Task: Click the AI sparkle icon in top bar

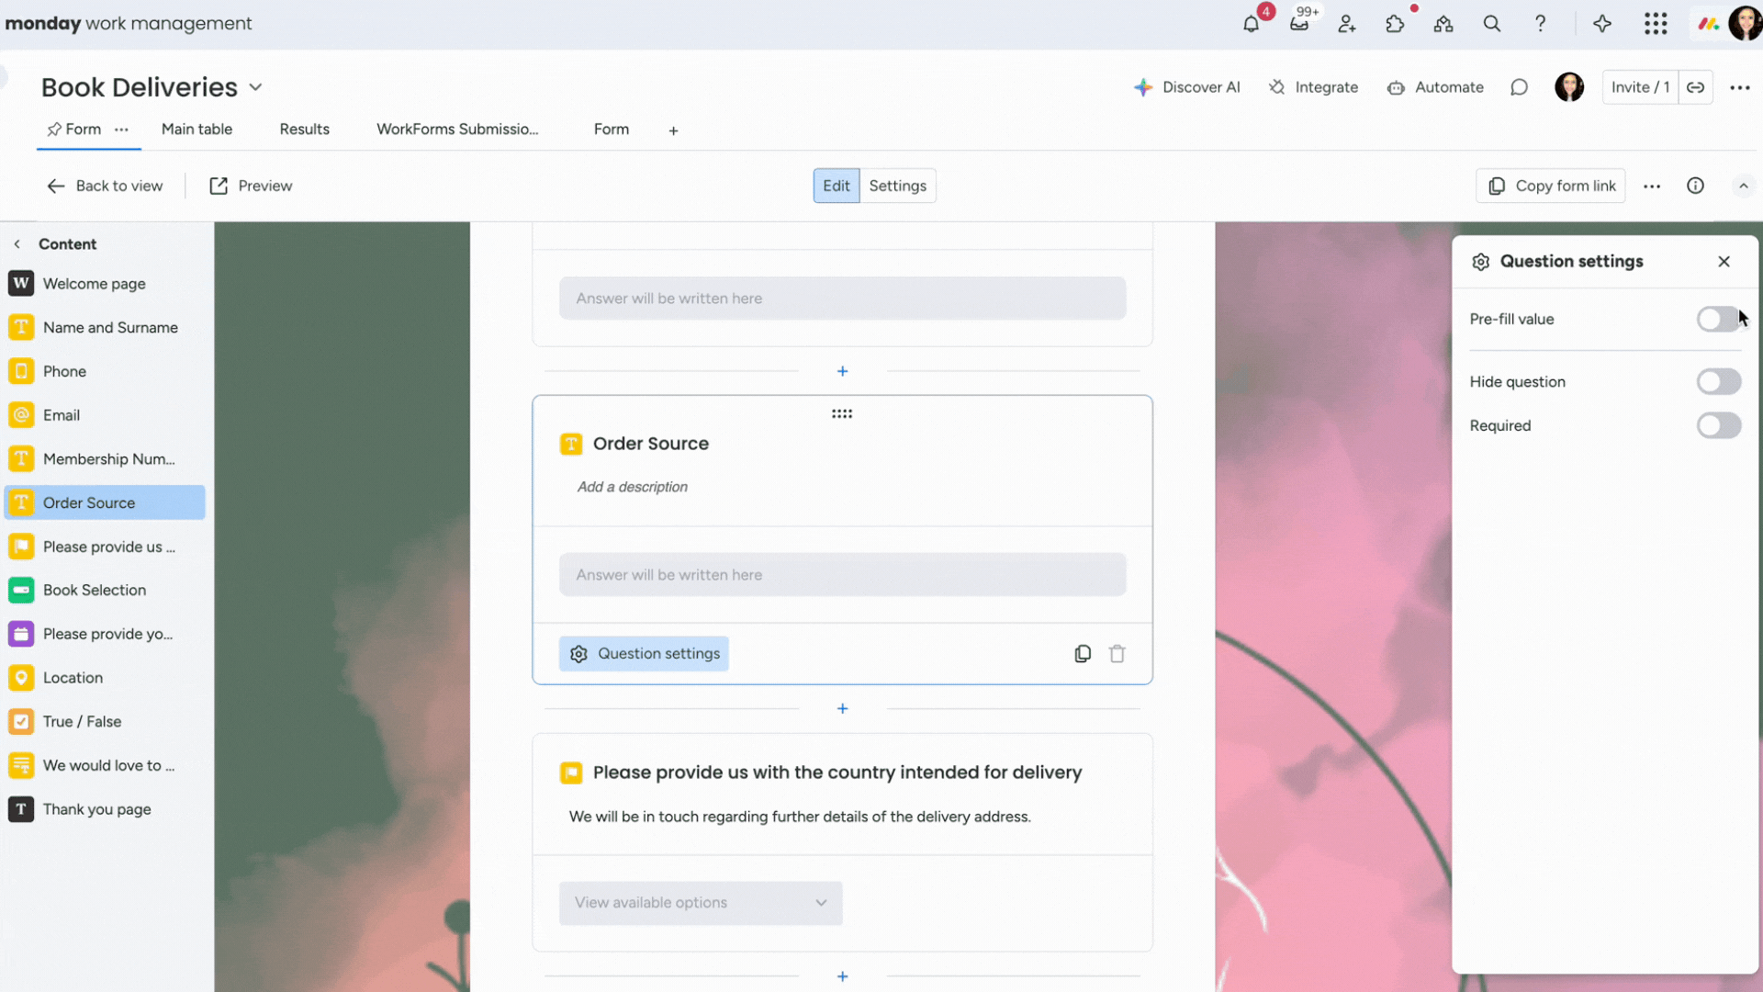Action: tap(1602, 24)
